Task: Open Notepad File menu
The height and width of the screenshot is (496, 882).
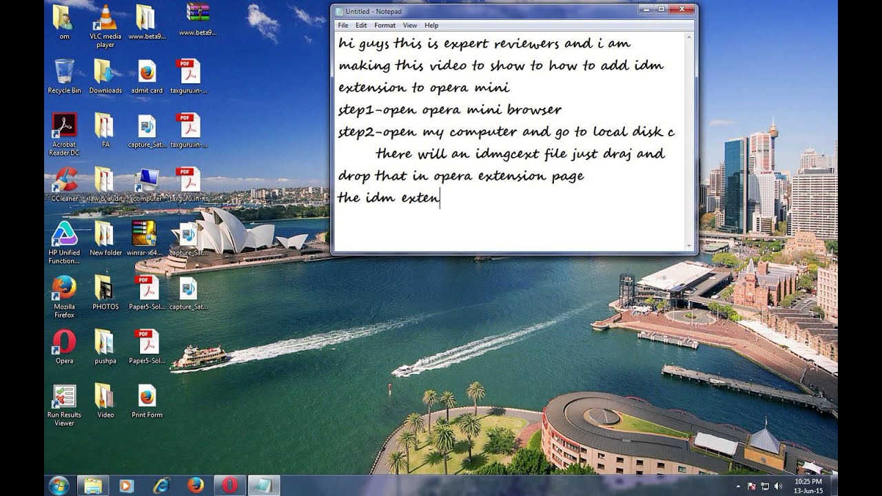Action: click(342, 25)
